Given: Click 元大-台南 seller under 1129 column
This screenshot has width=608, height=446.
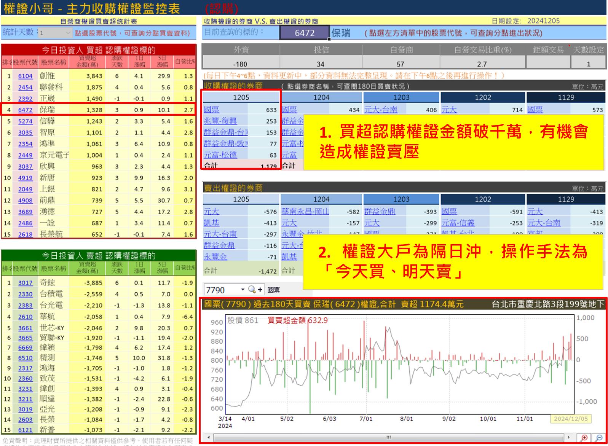Looking at the screenshot, I should 544,223.
